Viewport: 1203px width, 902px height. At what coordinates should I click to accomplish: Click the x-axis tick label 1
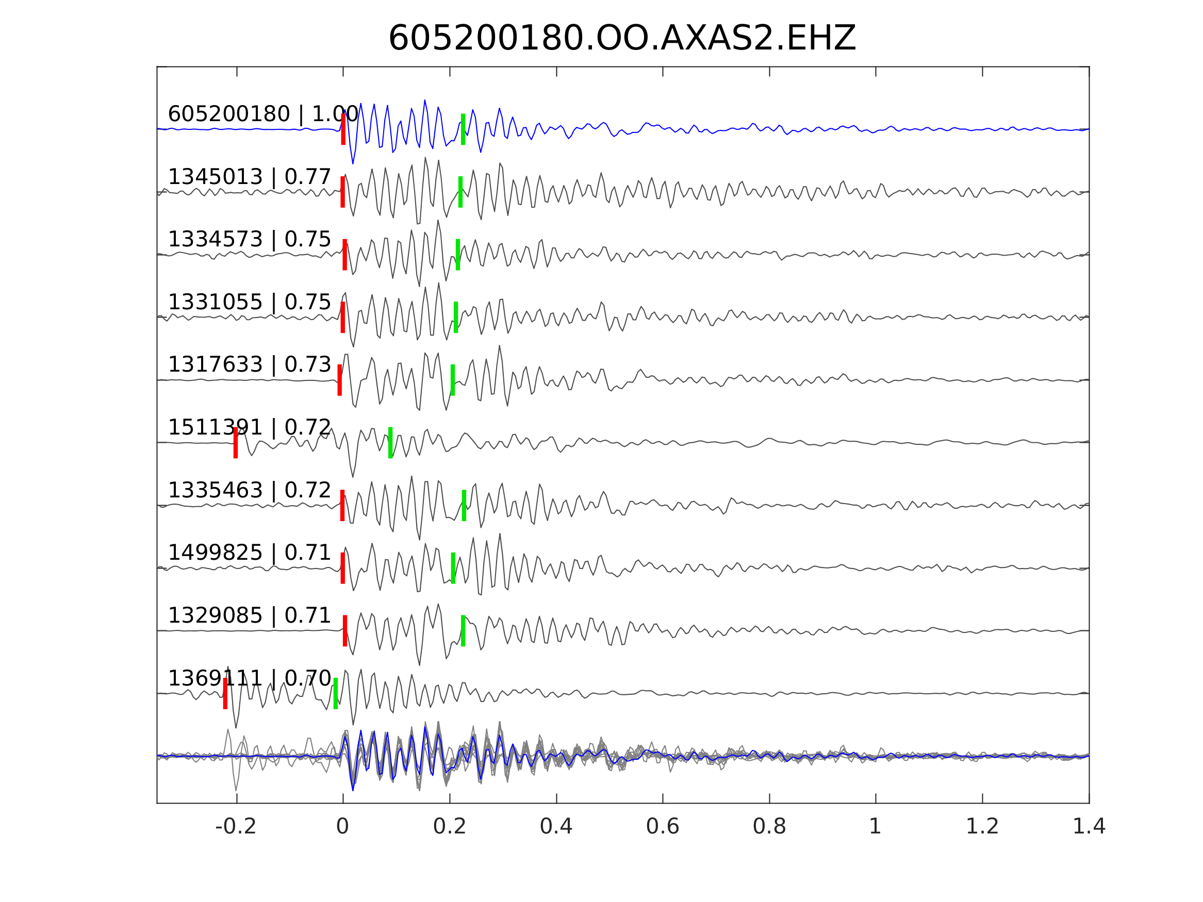coord(875,827)
